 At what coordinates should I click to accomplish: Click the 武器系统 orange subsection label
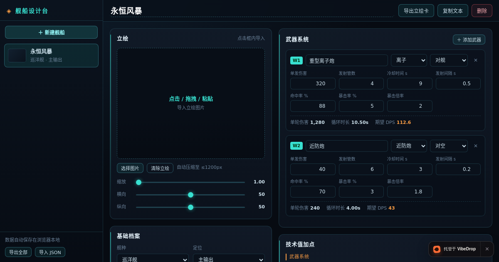pyautogui.click(x=299, y=257)
